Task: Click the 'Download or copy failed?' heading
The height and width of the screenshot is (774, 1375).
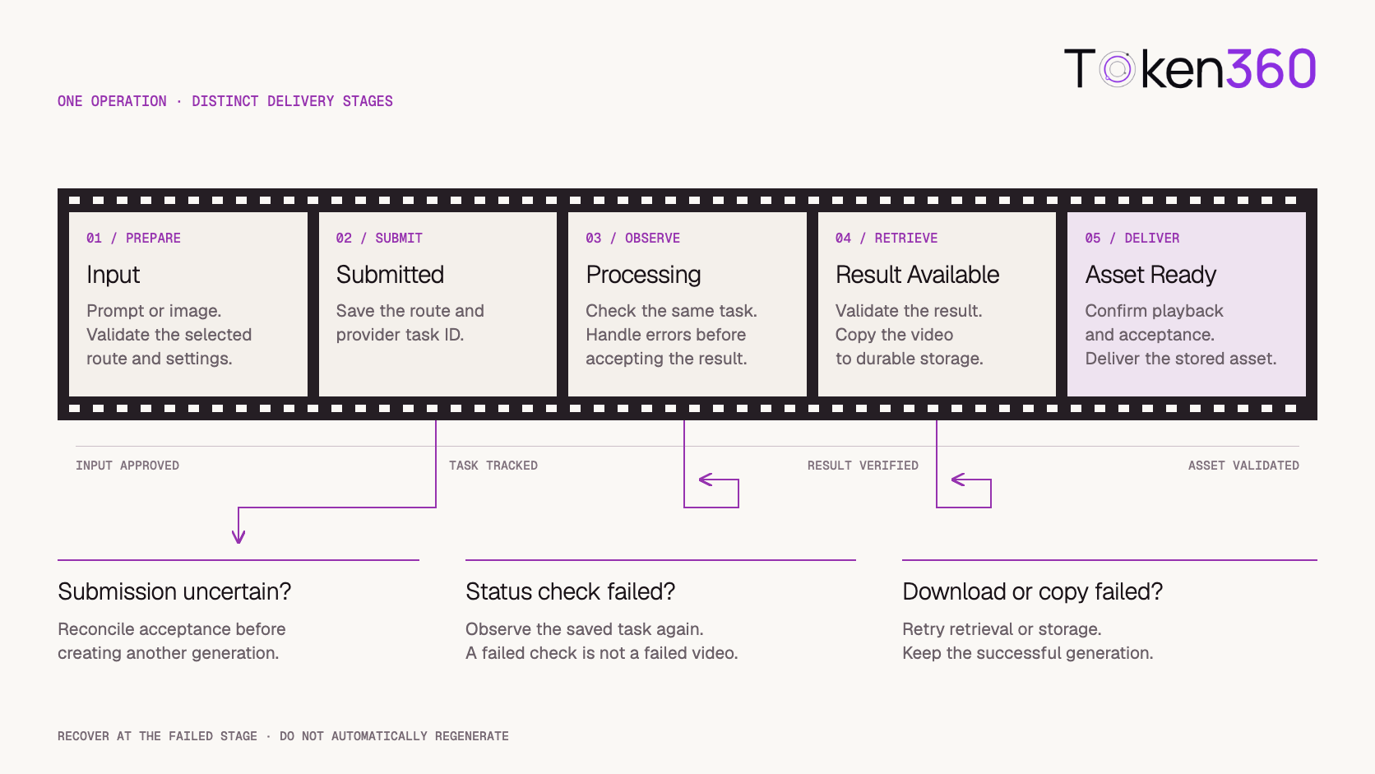Action: (1032, 591)
